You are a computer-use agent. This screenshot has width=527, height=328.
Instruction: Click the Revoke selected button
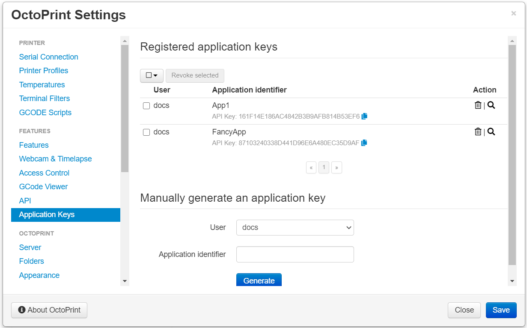click(x=195, y=75)
